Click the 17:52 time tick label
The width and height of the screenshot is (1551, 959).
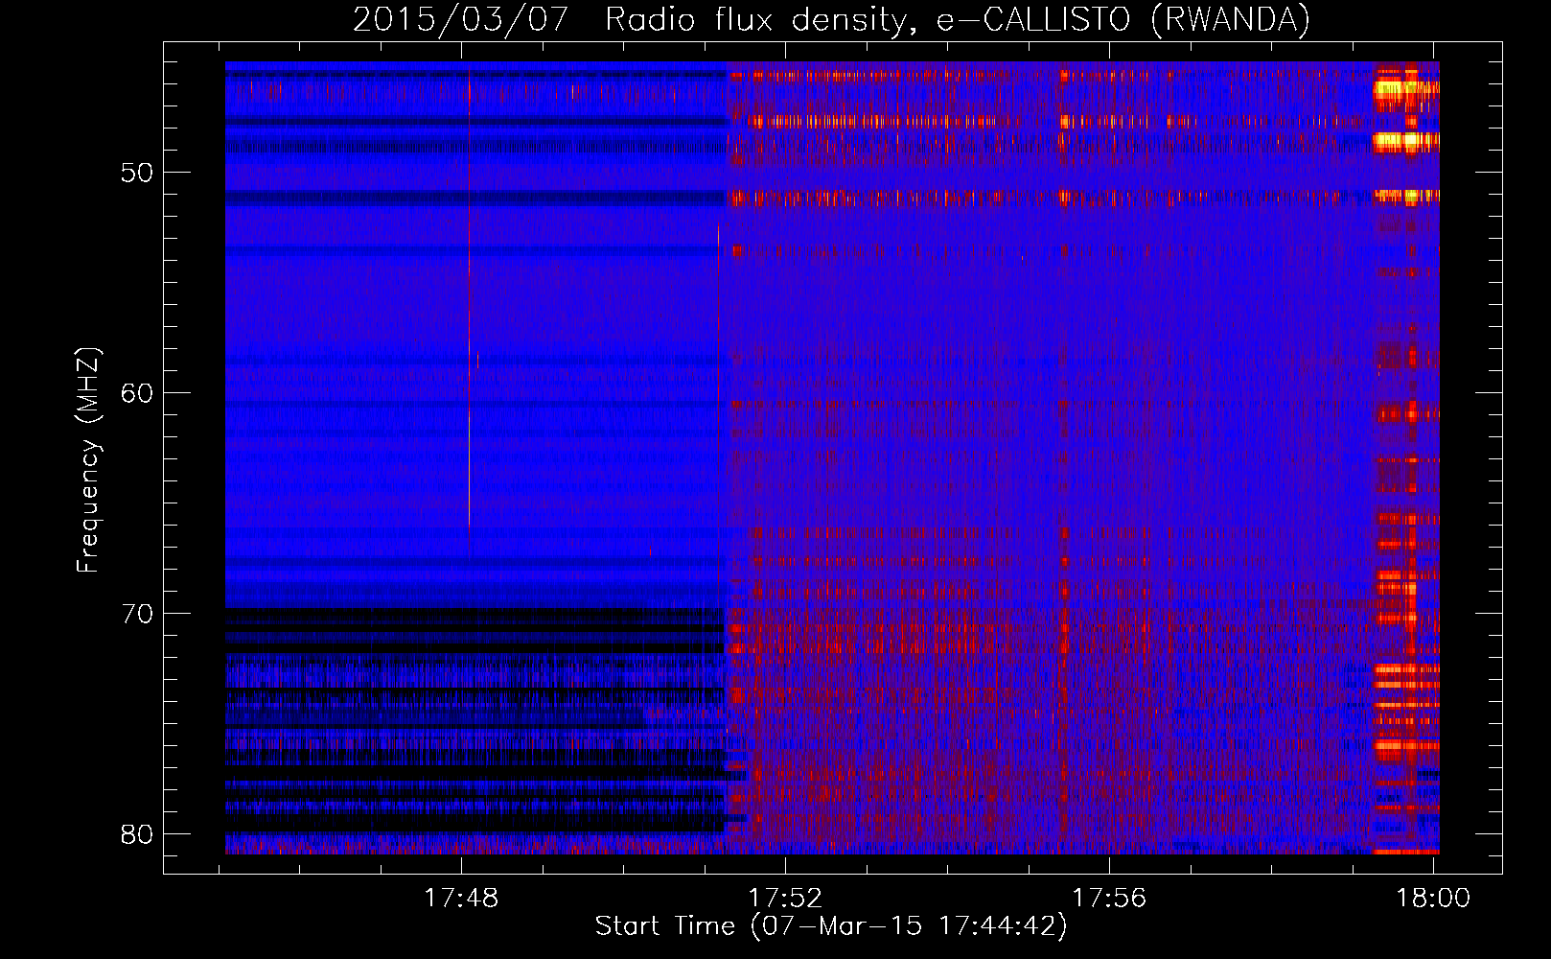pyautogui.click(x=785, y=898)
